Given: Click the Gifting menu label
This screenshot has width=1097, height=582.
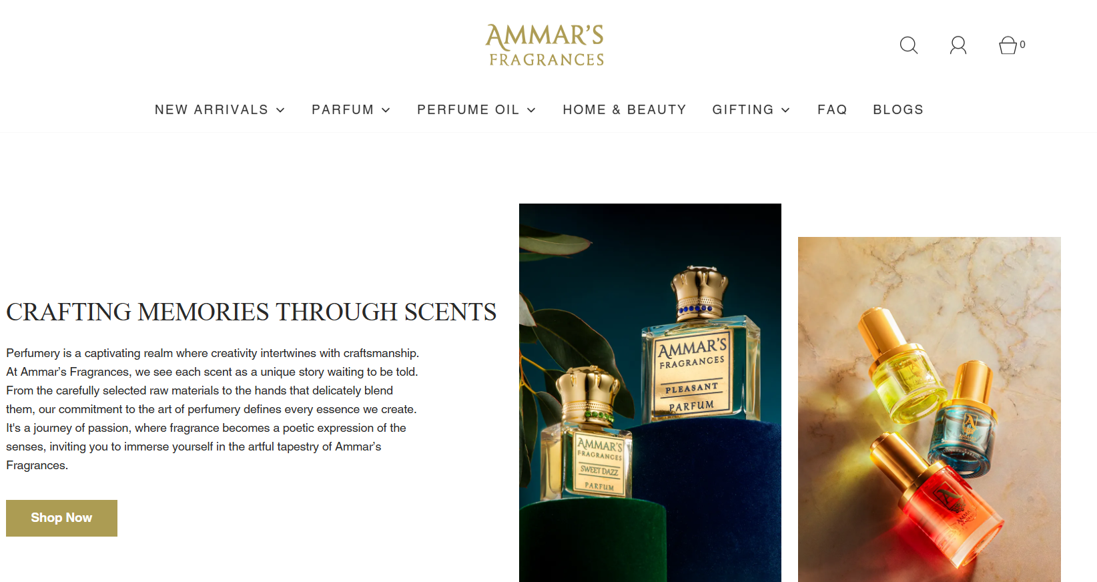Looking at the screenshot, I should click(x=743, y=109).
